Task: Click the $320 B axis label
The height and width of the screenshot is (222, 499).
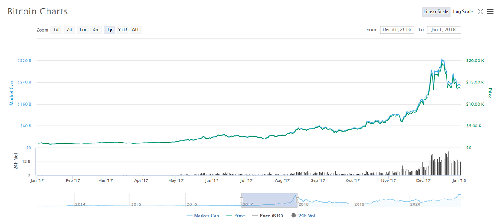Action: pos(24,60)
